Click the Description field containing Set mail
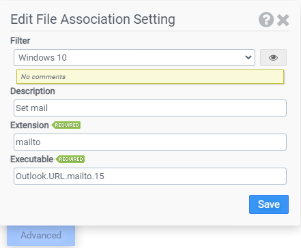The image size is (301, 248). point(150,108)
